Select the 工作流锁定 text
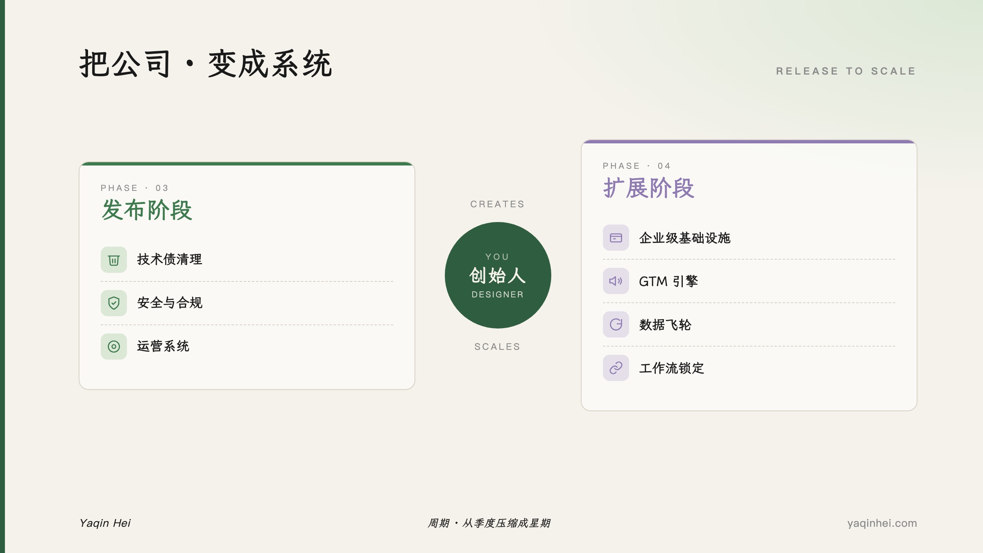The height and width of the screenshot is (553, 983). (x=672, y=368)
